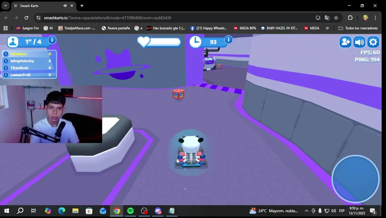Open Task View in taskbar
This screenshot has height=218, width=386.
click(34, 211)
